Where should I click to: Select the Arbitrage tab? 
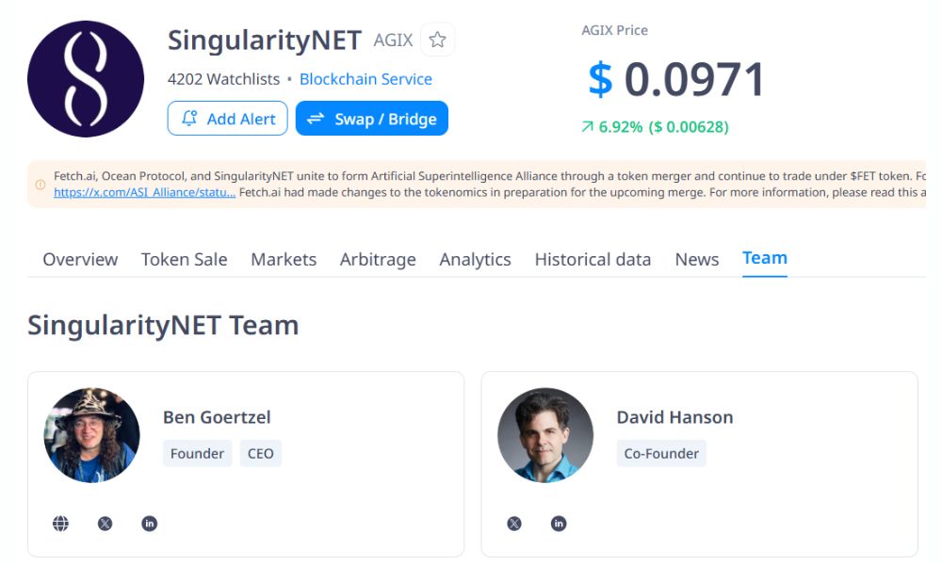[378, 259]
